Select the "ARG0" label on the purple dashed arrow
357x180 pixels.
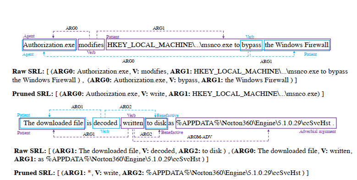71,28
